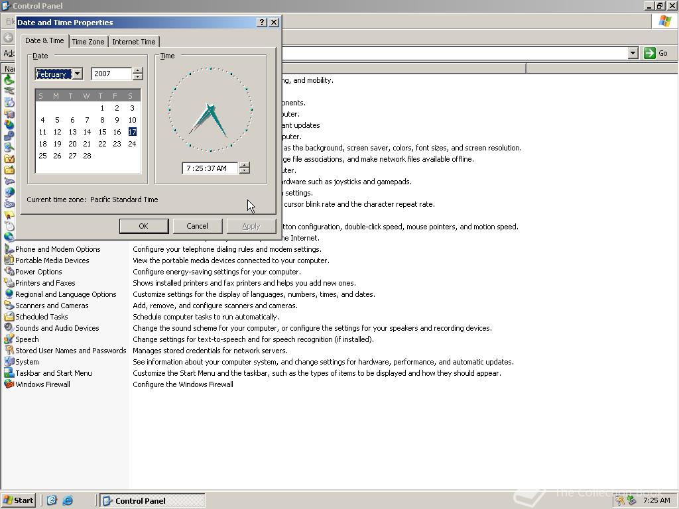The height and width of the screenshot is (509, 679).
Task: Open the Power Options icon
Action: pos(9,271)
